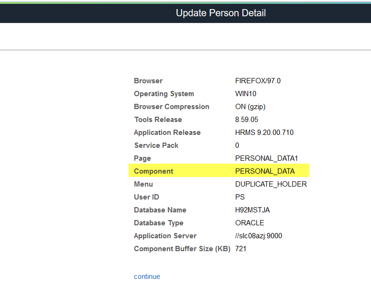Select the Database Name label
This screenshot has width=371, height=288.
click(160, 210)
